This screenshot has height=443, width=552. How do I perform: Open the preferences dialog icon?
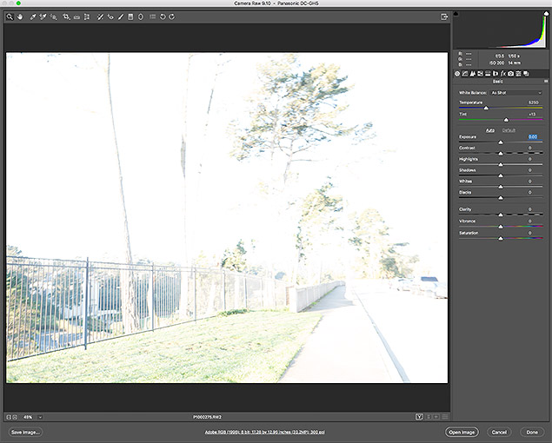(x=153, y=17)
